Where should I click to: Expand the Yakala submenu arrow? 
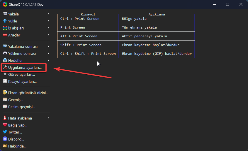pos(48,14)
